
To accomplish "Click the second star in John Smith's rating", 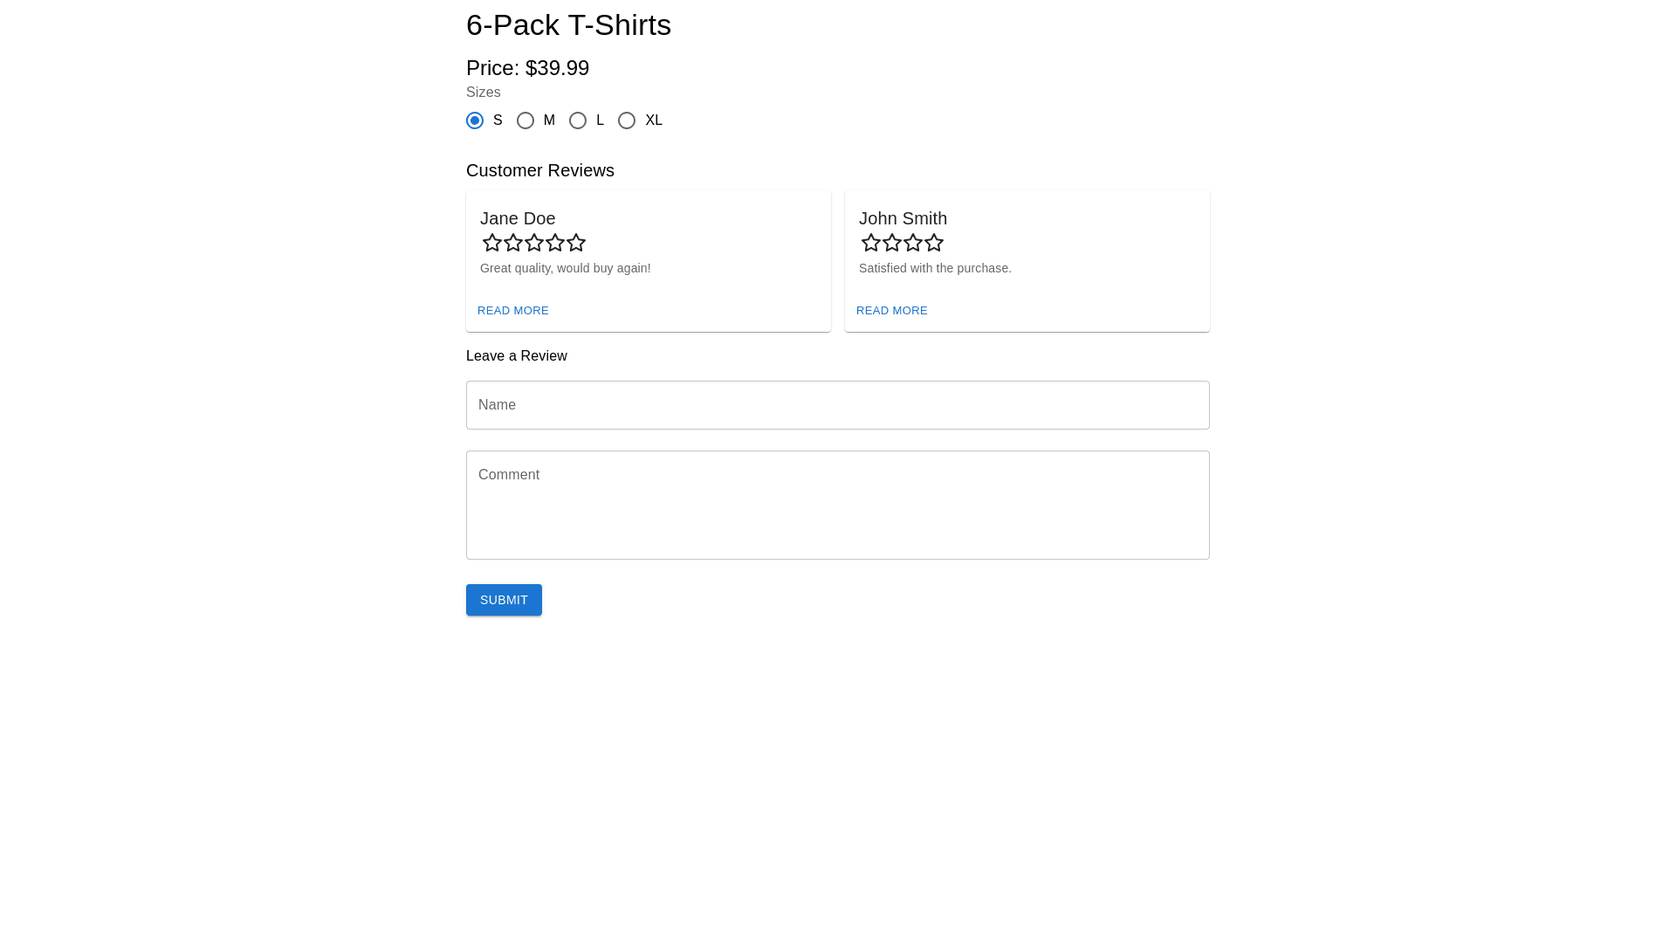I will [892, 243].
